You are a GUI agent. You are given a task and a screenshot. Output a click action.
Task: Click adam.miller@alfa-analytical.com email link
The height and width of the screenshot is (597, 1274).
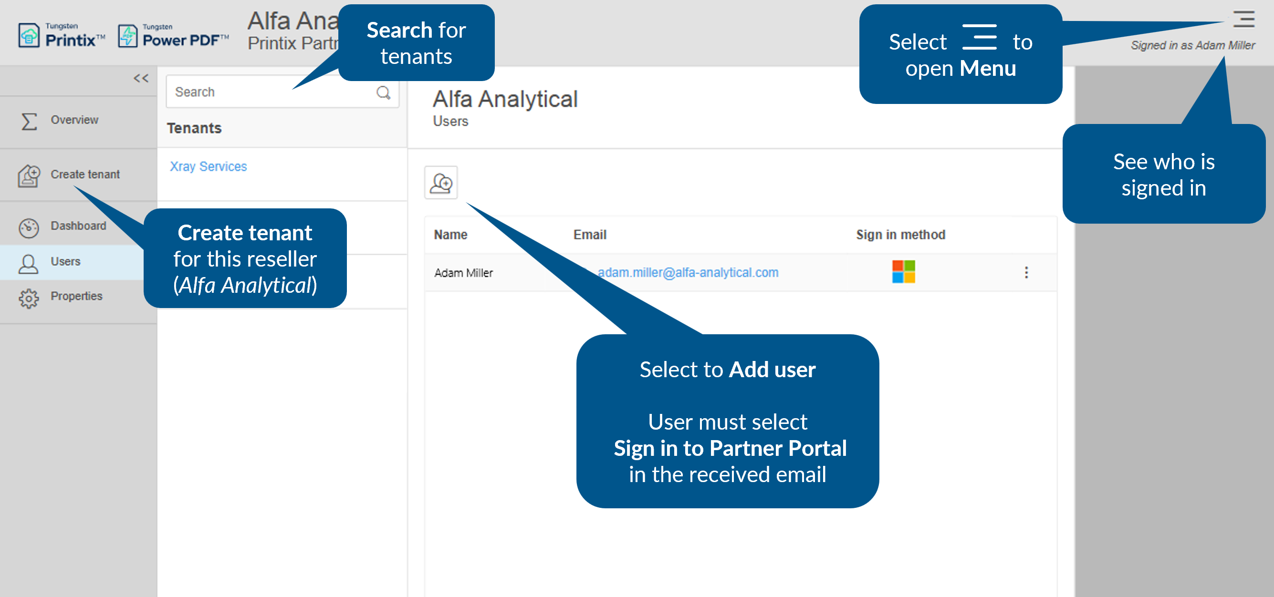pos(688,272)
